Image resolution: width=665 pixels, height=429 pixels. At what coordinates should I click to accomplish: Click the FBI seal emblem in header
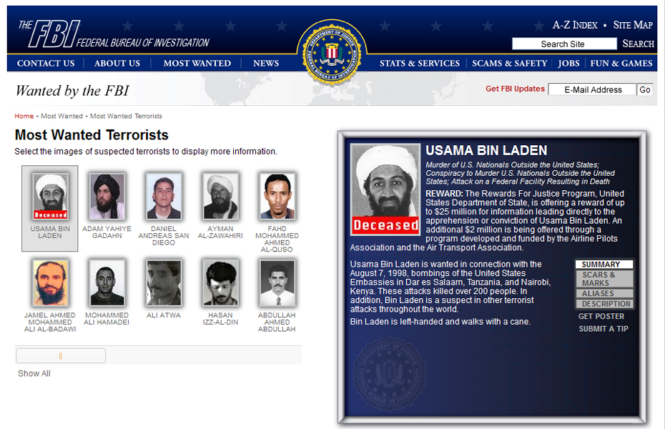click(332, 53)
